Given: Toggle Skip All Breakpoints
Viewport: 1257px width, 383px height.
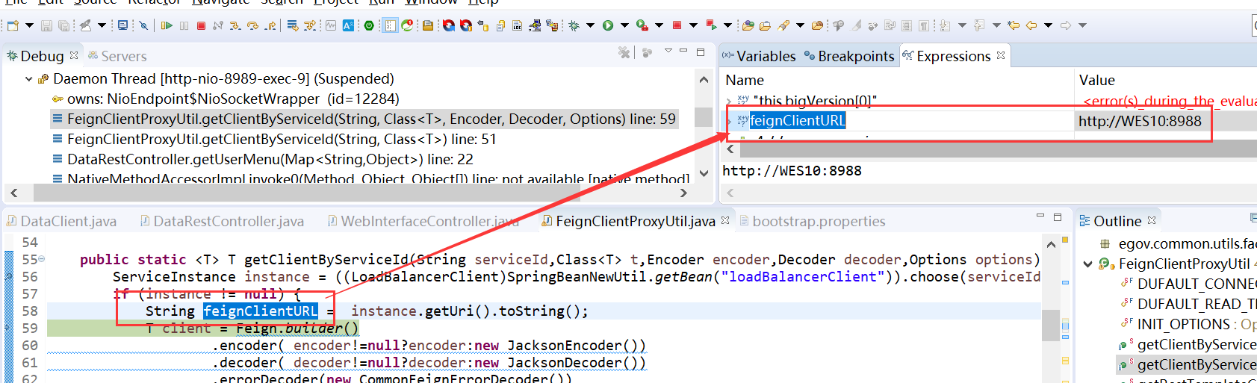Looking at the screenshot, I should [x=143, y=25].
